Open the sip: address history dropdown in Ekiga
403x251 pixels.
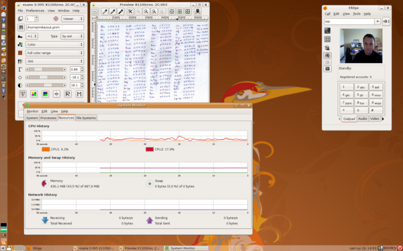pyautogui.click(x=377, y=21)
